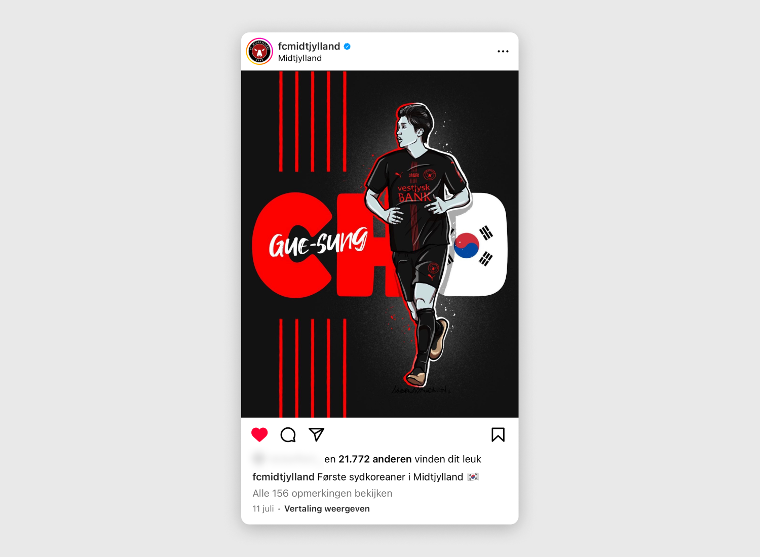
Task: Open the fcmidtjylland username in header
Action: click(x=309, y=46)
